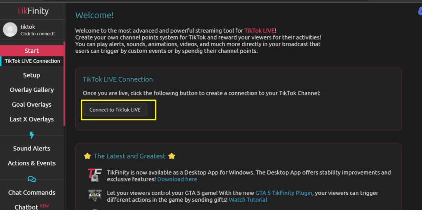The image size is (422, 210).
Task: Click the TikFinity desktop app icon
Action: [x=94, y=175]
